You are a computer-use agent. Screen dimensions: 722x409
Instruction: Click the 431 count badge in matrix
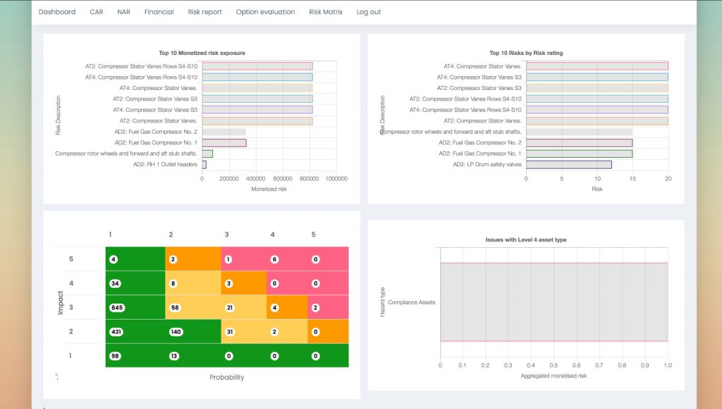click(x=116, y=332)
